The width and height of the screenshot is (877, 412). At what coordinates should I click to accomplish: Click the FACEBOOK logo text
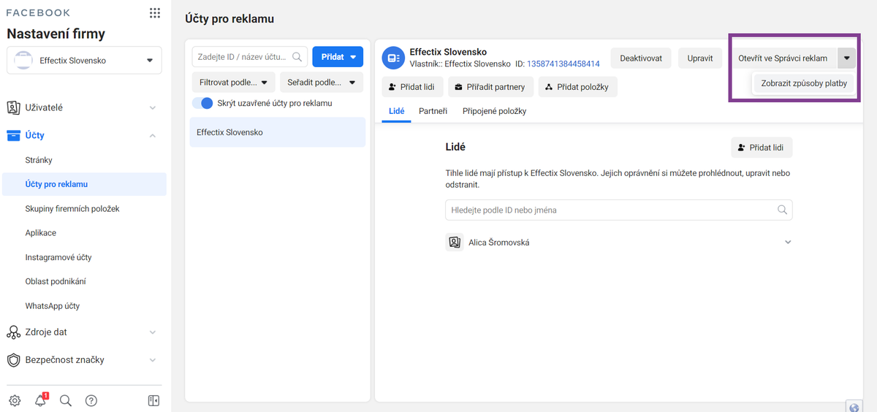tap(38, 13)
